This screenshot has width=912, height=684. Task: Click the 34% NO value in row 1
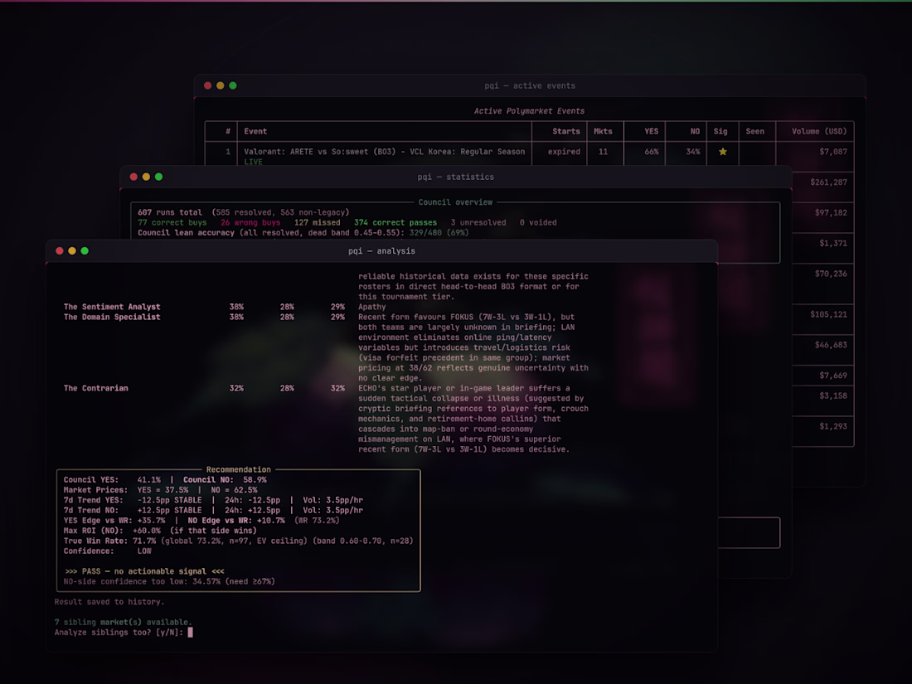click(693, 152)
